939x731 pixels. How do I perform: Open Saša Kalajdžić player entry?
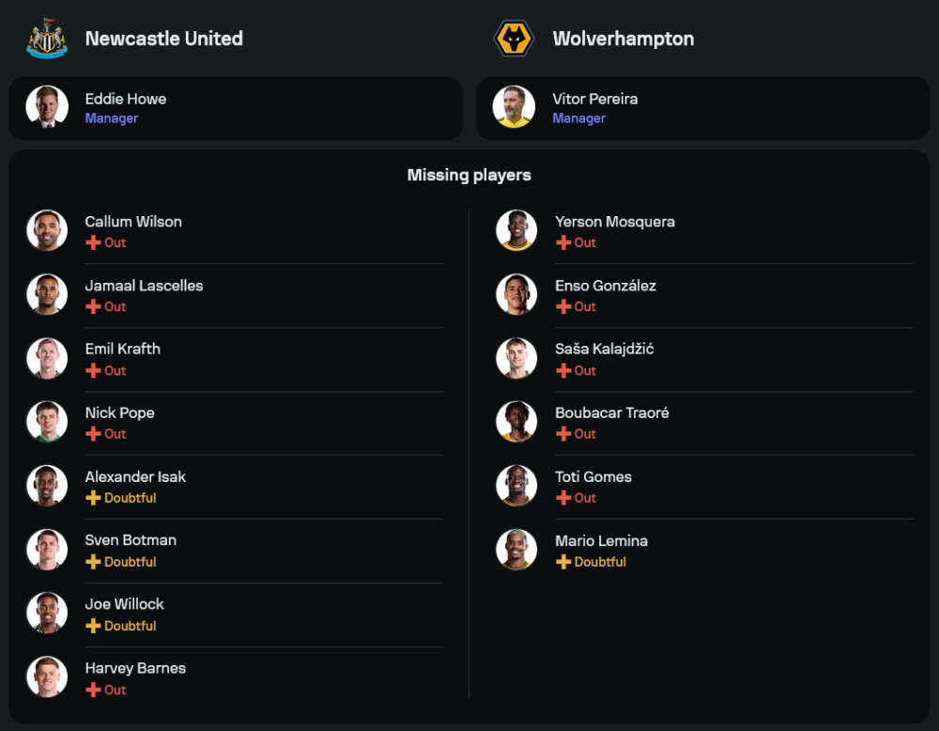click(604, 349)
